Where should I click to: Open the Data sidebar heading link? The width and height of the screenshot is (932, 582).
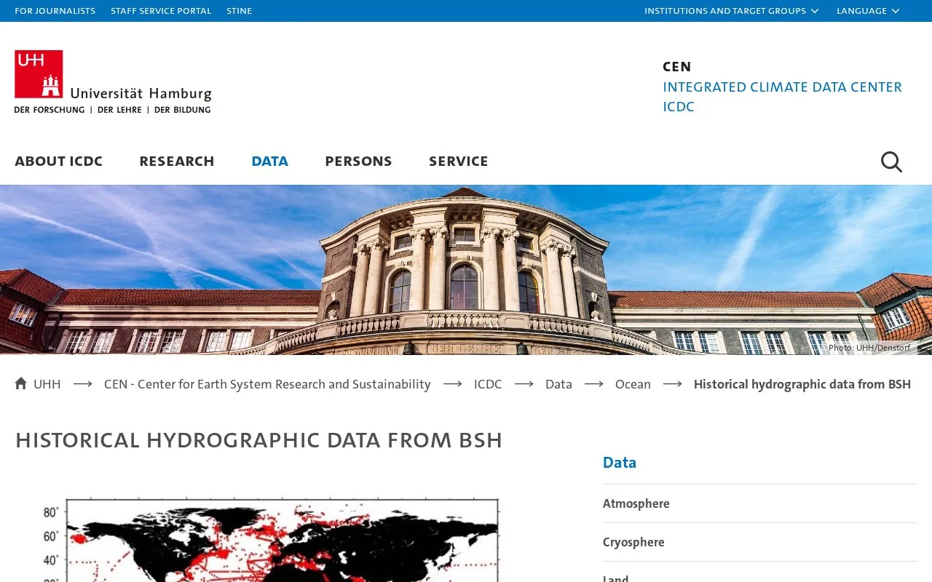620,463
